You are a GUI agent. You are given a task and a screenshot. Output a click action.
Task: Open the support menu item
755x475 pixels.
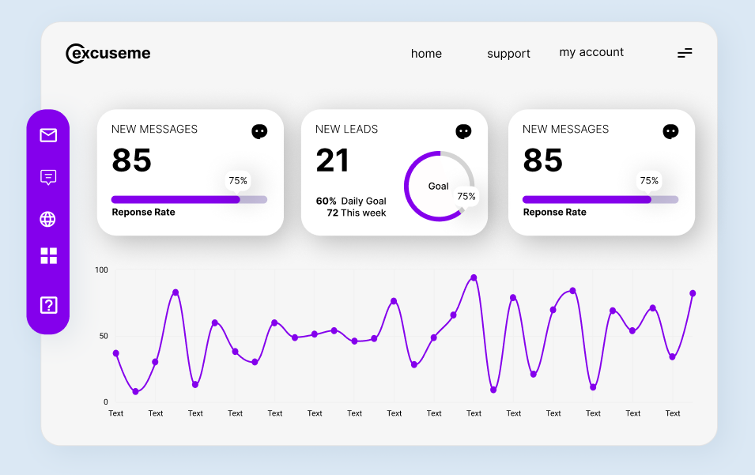coord(508,54)
